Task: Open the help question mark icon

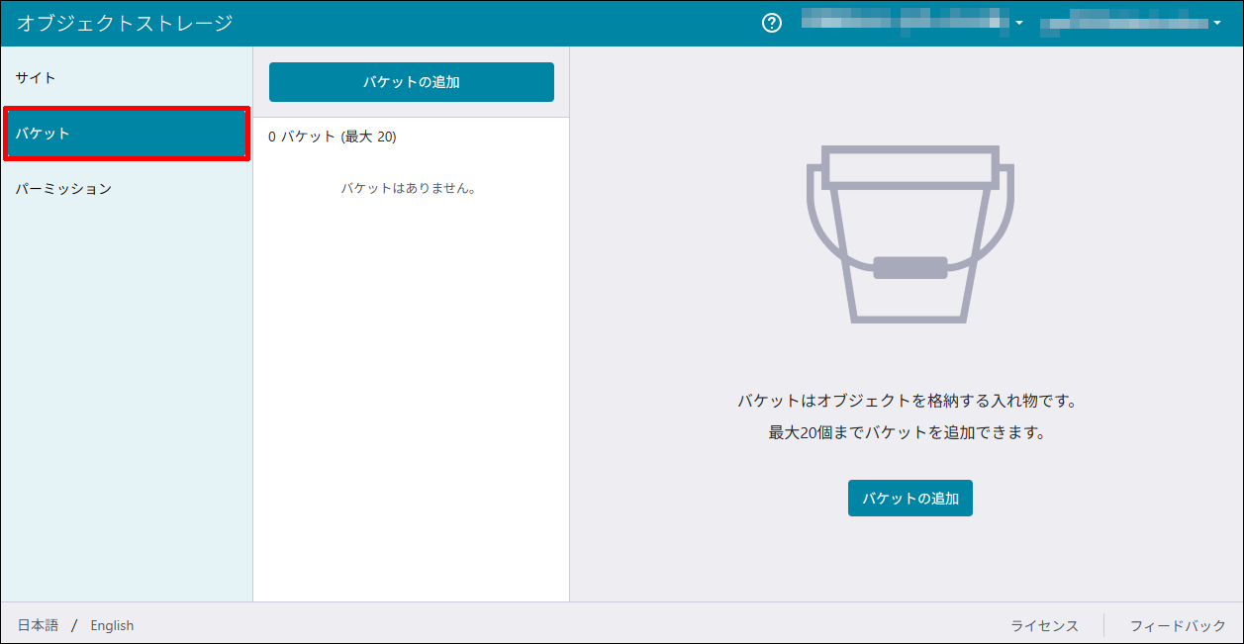Action: pyautogui.click(x=772, y=23)
